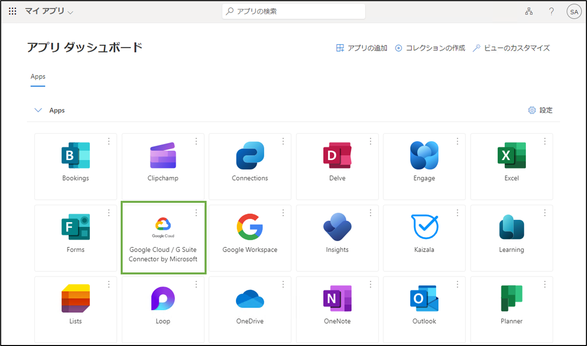Open more options for Clipchamp tile

point(196,141)
